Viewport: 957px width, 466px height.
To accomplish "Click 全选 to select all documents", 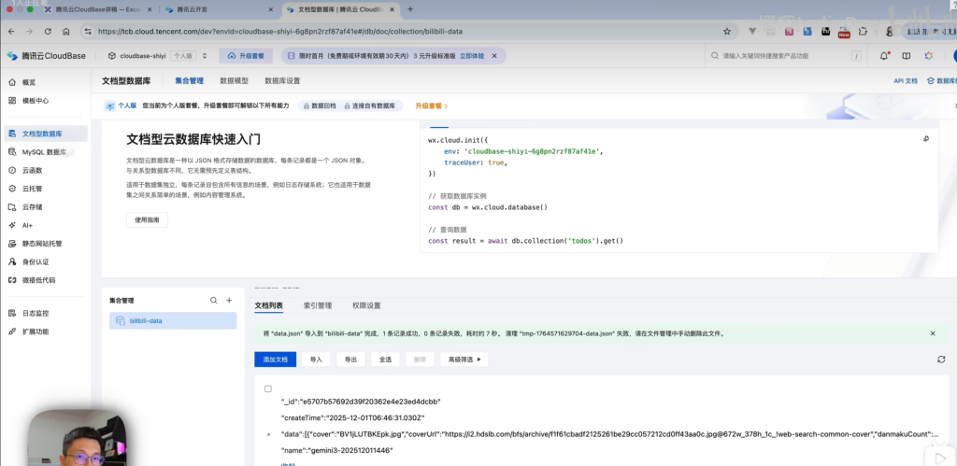I will pos(385,360).
